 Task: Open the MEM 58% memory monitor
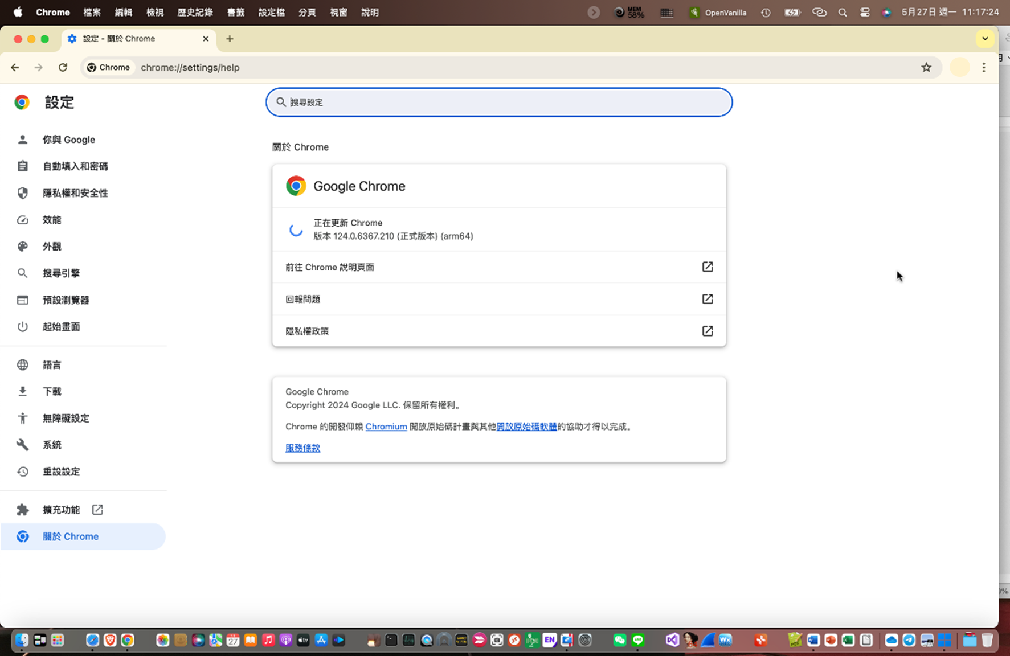click(x=629, y=13)
